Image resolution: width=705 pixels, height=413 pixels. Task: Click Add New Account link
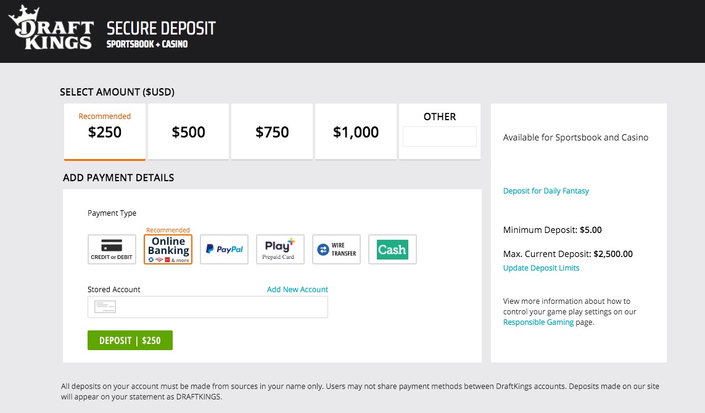pyautogui.click(x=298, y=290)
